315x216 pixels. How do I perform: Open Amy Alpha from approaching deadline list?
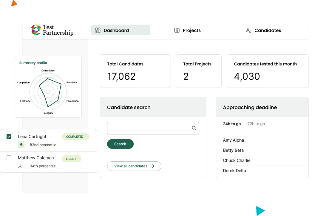pos(233,140)
